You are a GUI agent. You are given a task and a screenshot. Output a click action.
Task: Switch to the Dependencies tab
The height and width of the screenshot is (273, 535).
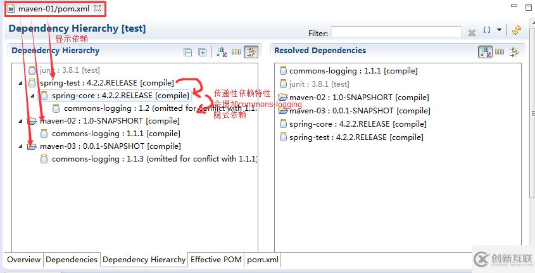pos(72,260)
